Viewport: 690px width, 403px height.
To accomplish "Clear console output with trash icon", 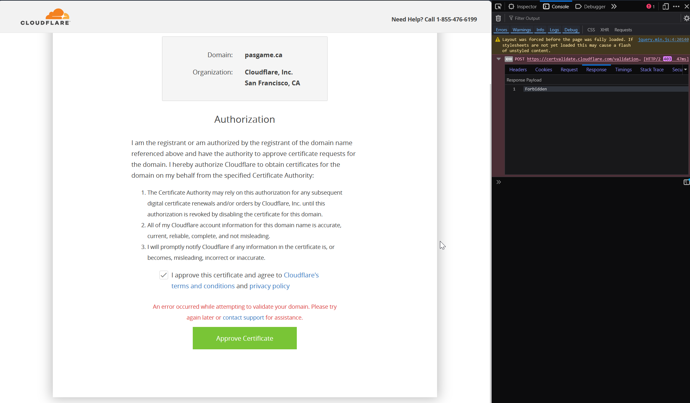I will [498, 18].
